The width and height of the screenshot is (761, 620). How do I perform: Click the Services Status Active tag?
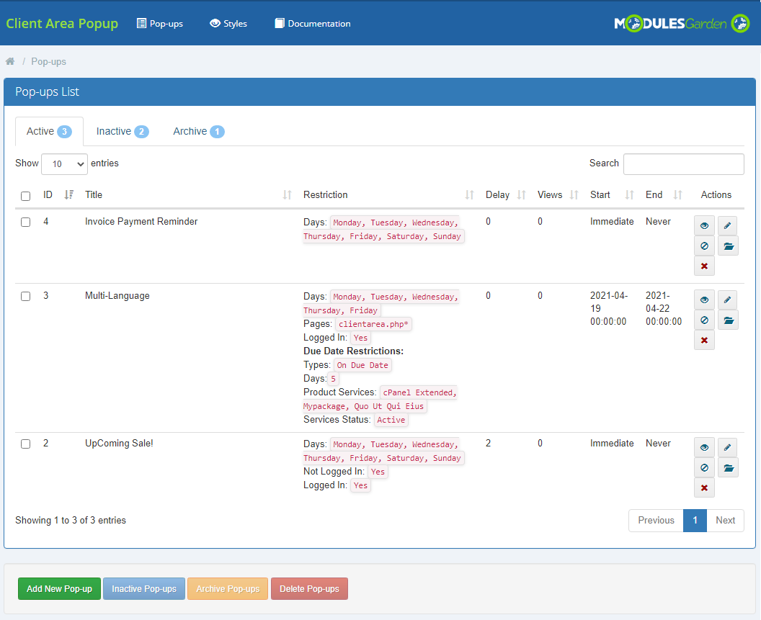click(391, 420)
